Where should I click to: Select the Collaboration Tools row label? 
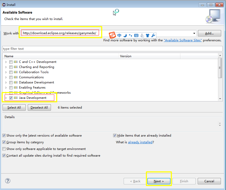tap(34, 72)
